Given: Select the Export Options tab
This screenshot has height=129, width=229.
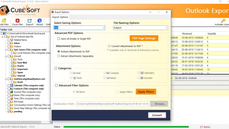Looking at the screenshot, I should coord(60,17).
